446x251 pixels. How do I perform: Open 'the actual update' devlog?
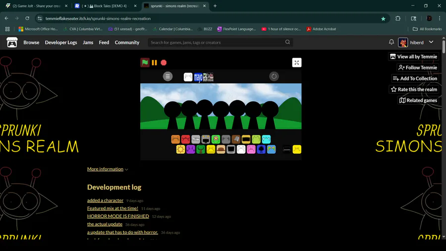(x=105, y=224)
